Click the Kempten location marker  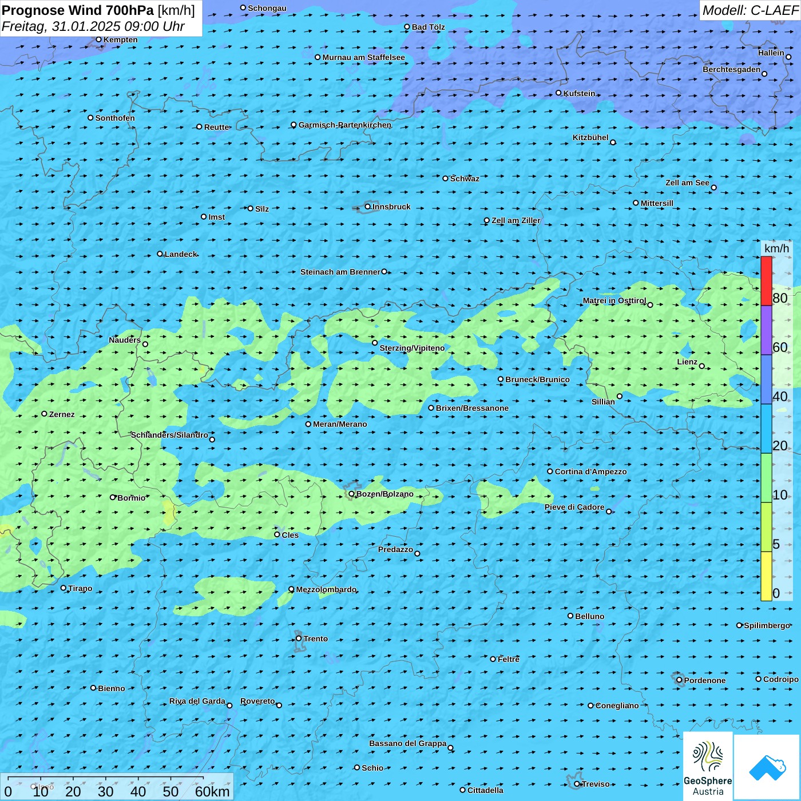(98, 39)
